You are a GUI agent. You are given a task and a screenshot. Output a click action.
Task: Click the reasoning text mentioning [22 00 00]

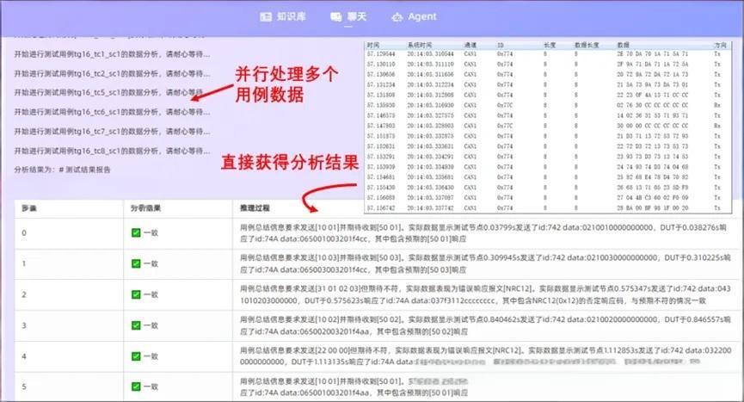485,356
